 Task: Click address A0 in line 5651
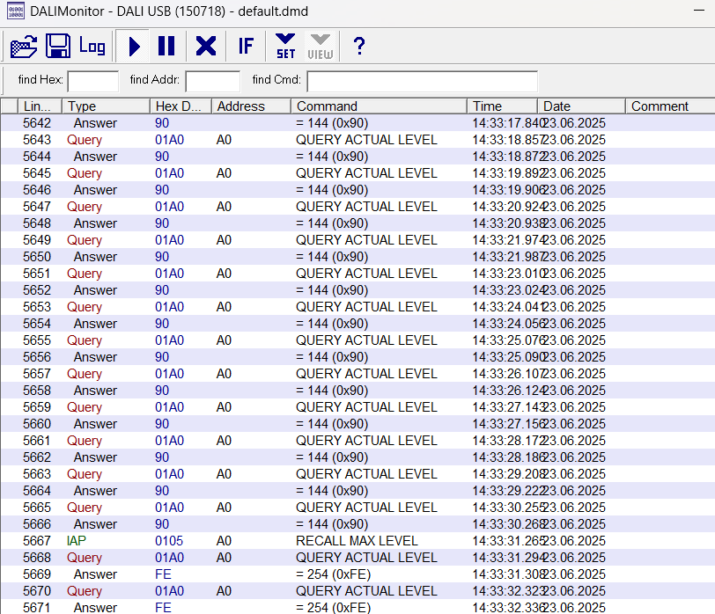point(224,274)
